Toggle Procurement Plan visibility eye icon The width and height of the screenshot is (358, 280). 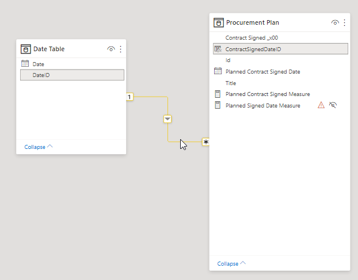[x=335, y=22]
